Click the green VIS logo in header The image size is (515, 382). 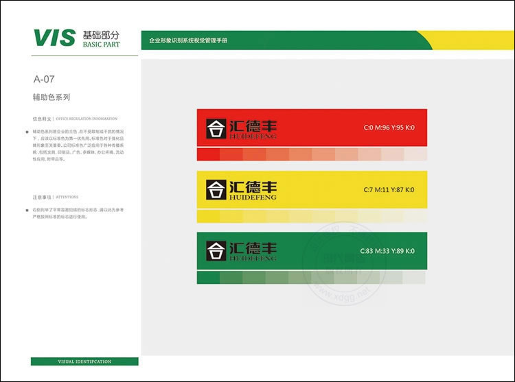click(x=54, y=38)
